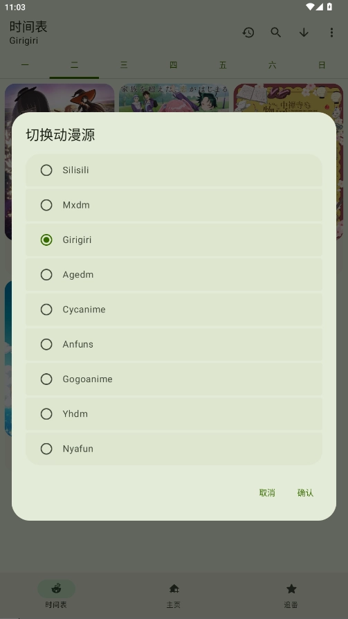Switch to the 四 weekday tab
The height and width of the screenshot is (619, 348).
pyautogui.click(x=173, y=65)
